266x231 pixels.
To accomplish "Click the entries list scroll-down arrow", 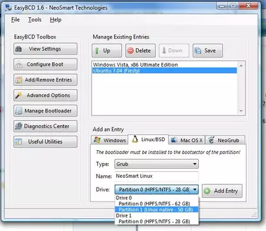I will pos(241,111).
